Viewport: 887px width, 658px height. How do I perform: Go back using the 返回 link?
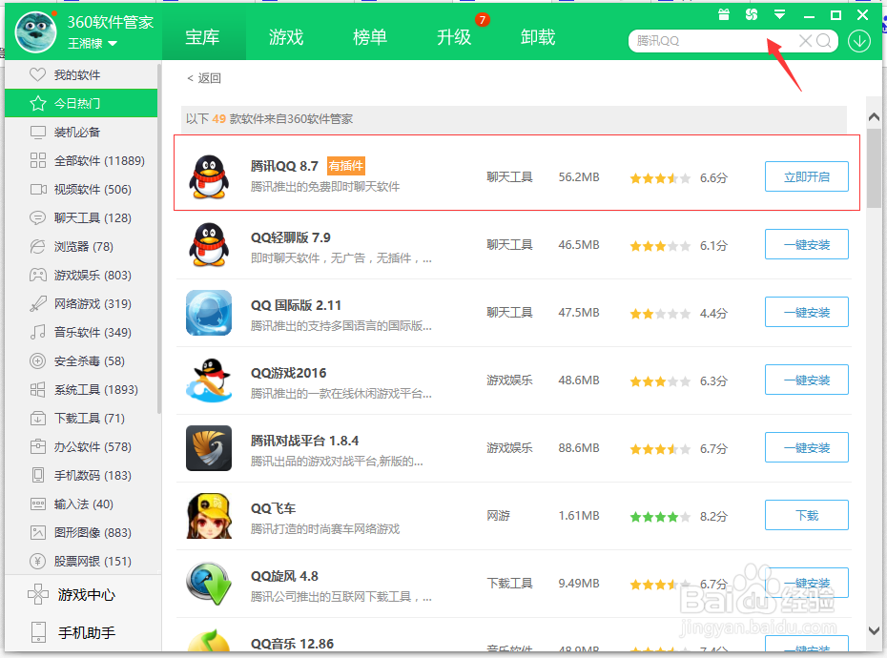tap(204, 78)
